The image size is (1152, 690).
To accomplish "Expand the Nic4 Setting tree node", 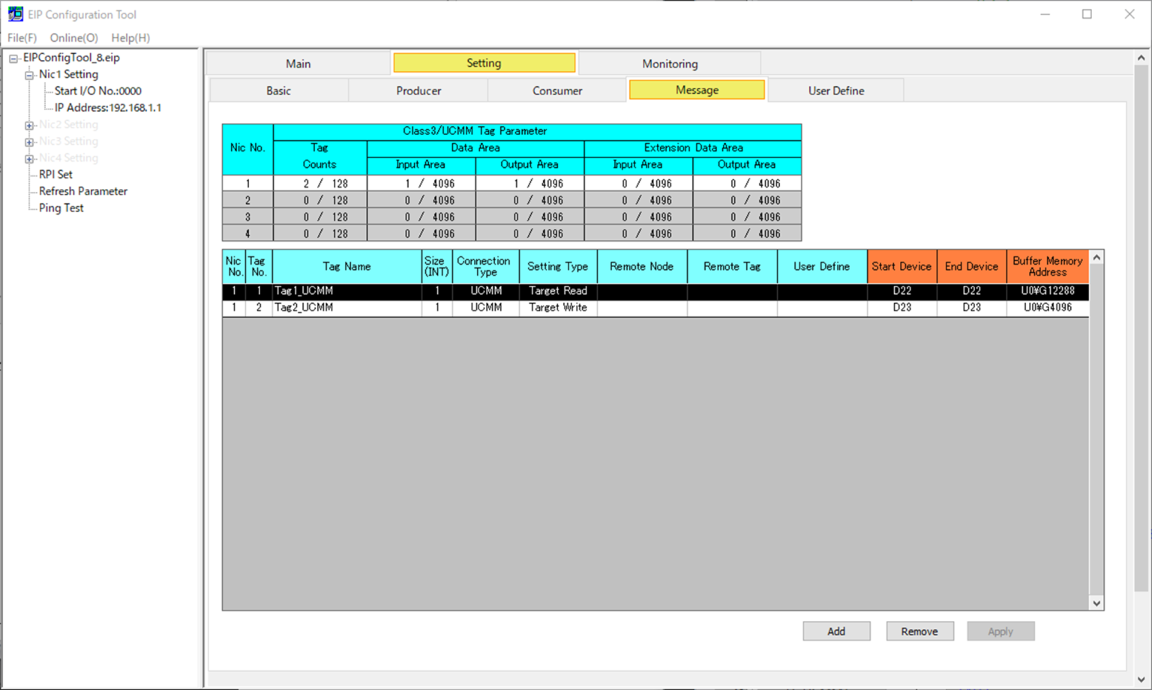I will pos(29,157).
